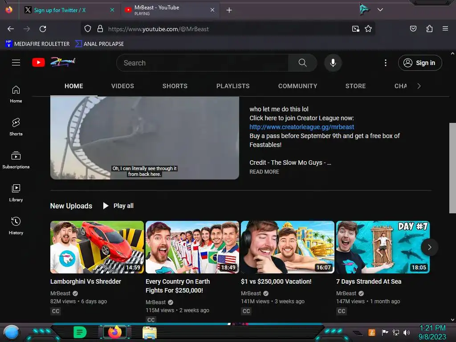Open Subscriptions in the sidebar
The image size is (456, 342).
[x=16, y=160]
